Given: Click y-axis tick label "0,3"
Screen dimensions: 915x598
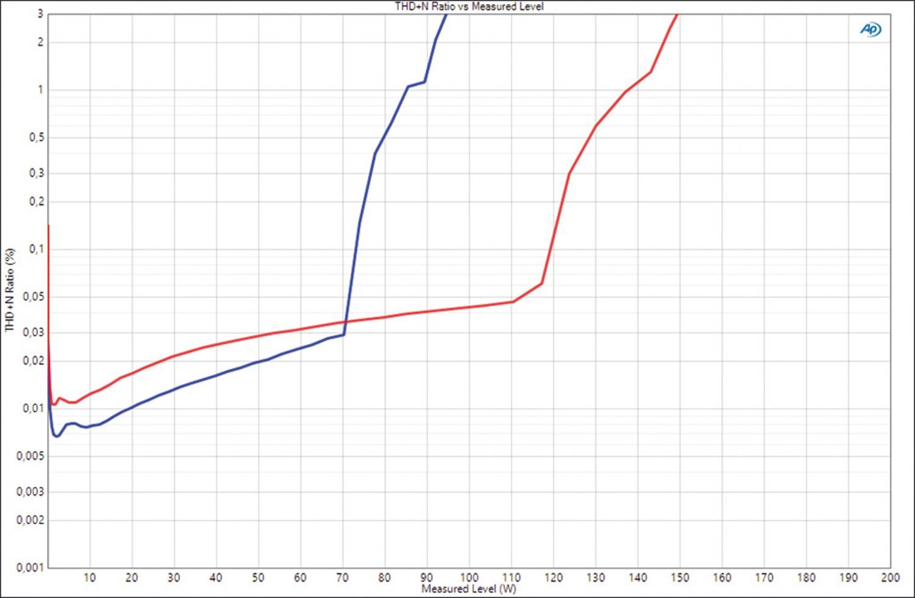Looking at the screenshot, I should click(37, 173).
